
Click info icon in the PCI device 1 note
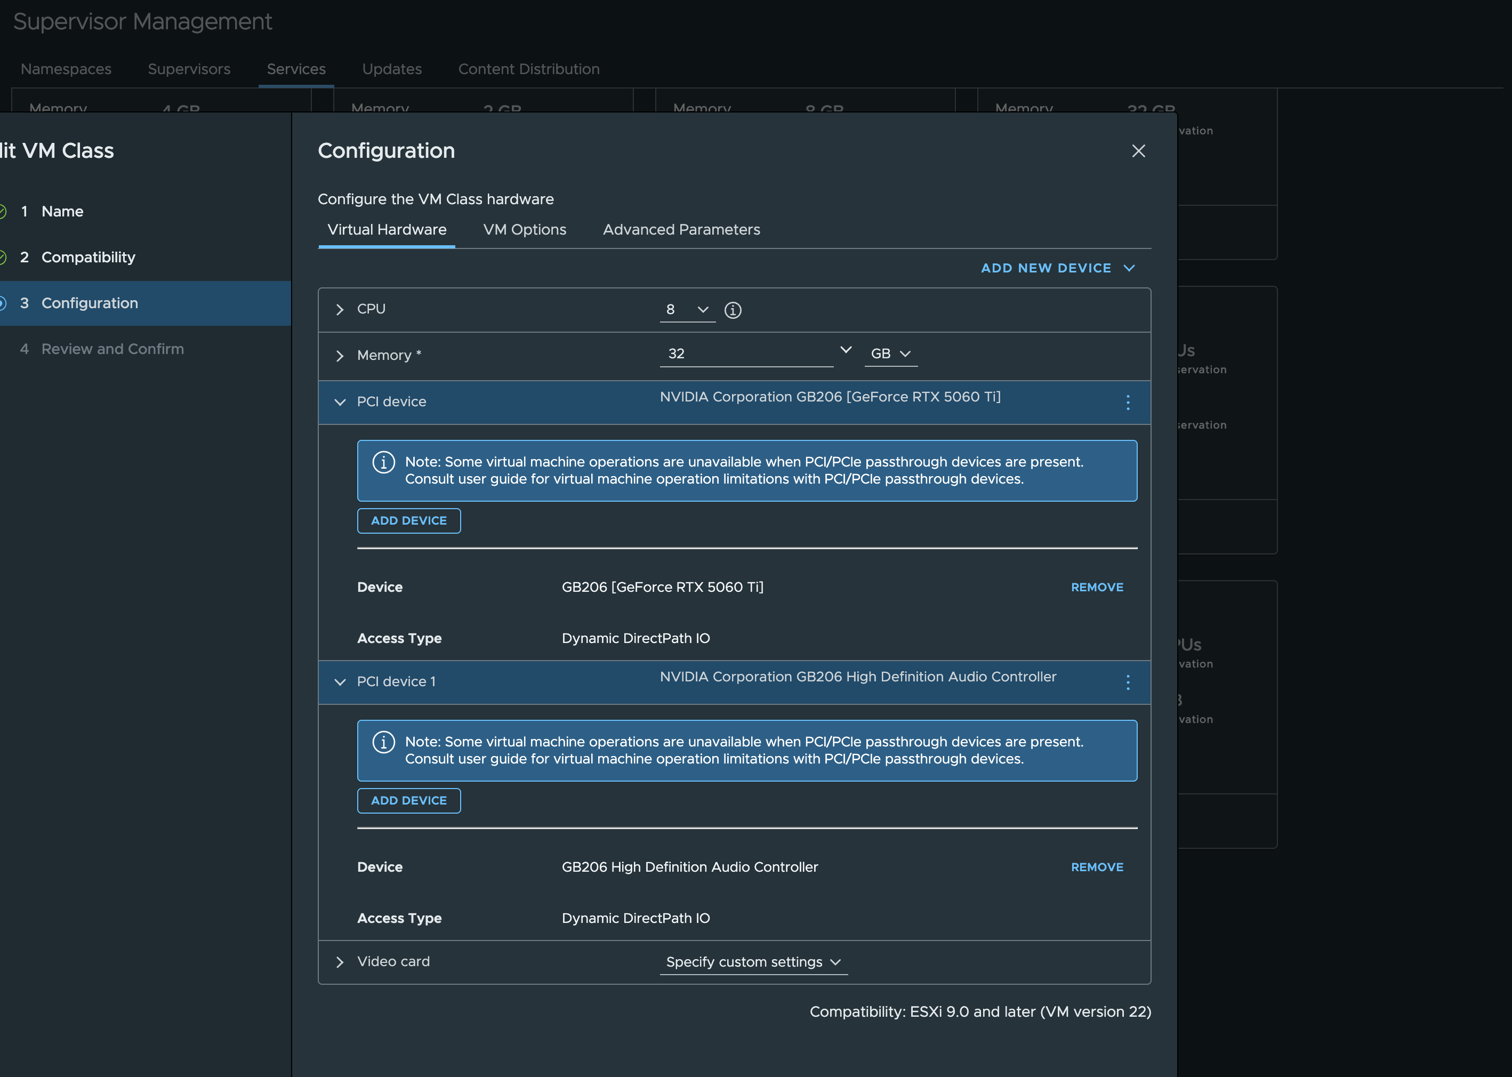pos(383,742)
